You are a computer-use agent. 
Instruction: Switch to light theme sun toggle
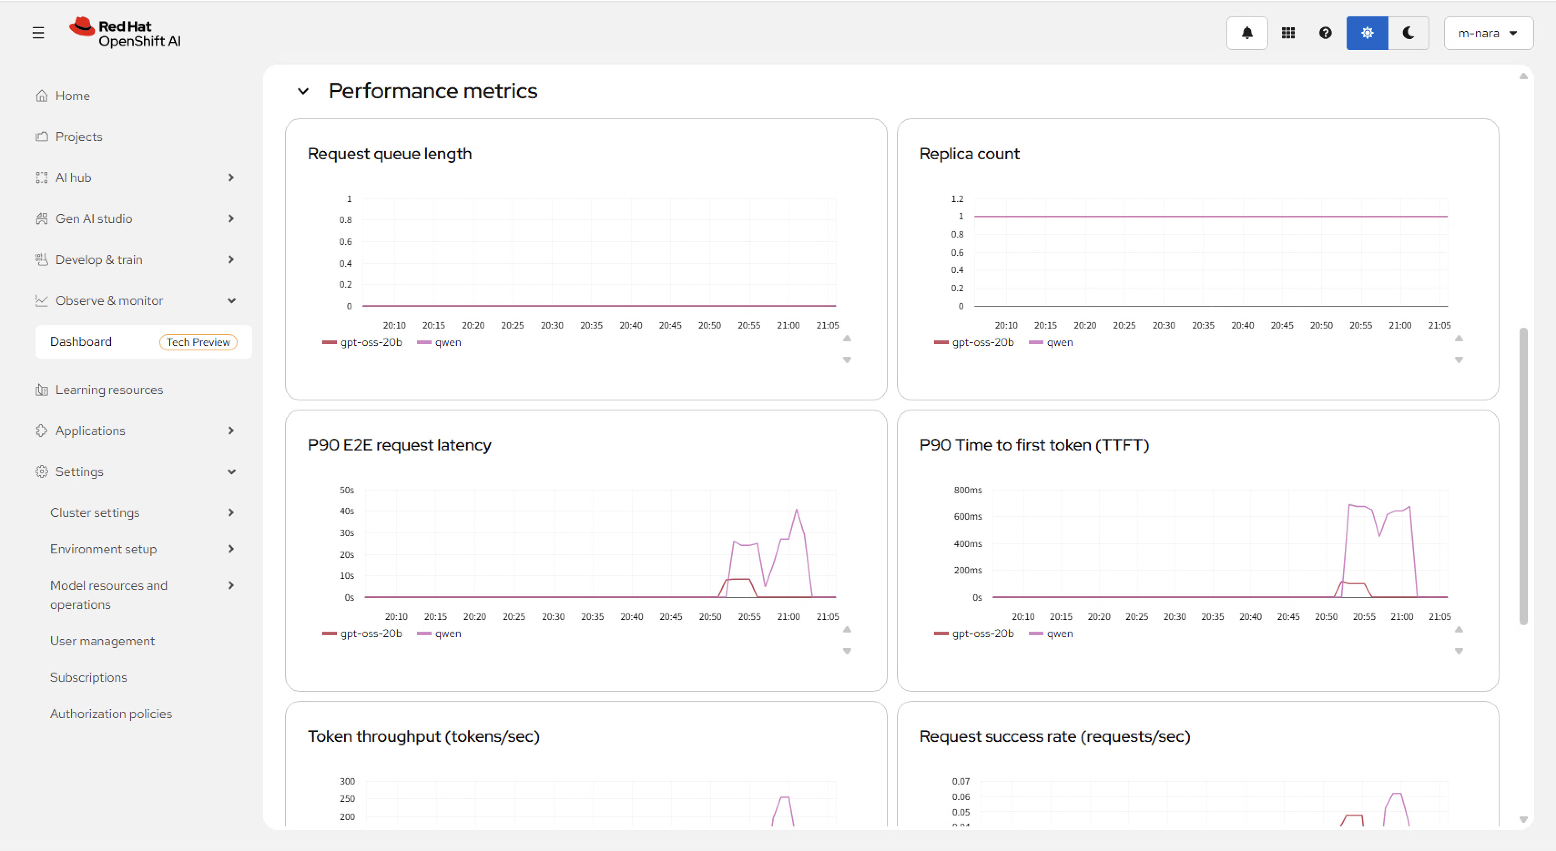pos(1367,33)
